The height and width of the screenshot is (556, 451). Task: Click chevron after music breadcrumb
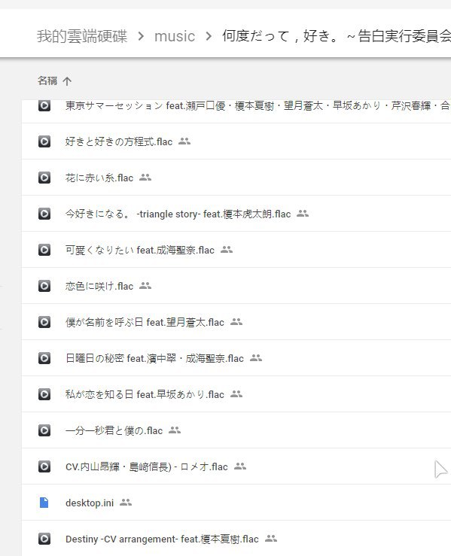pos(209,36)
